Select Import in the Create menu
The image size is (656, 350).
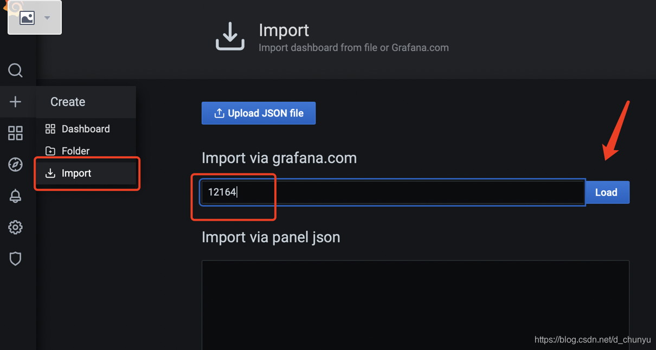pos(76,173)
